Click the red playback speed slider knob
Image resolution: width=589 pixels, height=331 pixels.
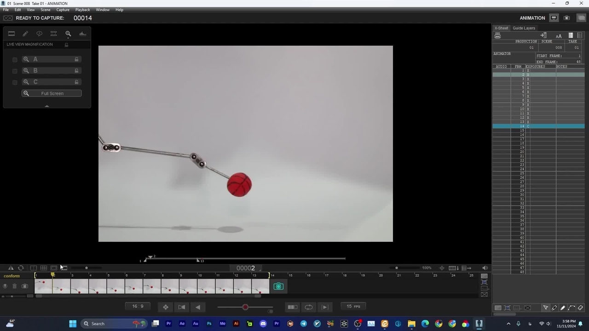pyautogui.click(x=245, y=307)
